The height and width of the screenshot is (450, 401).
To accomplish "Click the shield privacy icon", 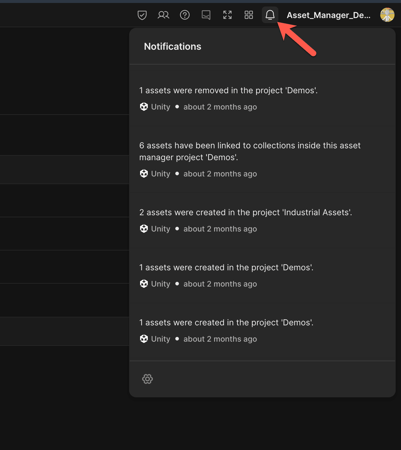I will tap(142, 15).
